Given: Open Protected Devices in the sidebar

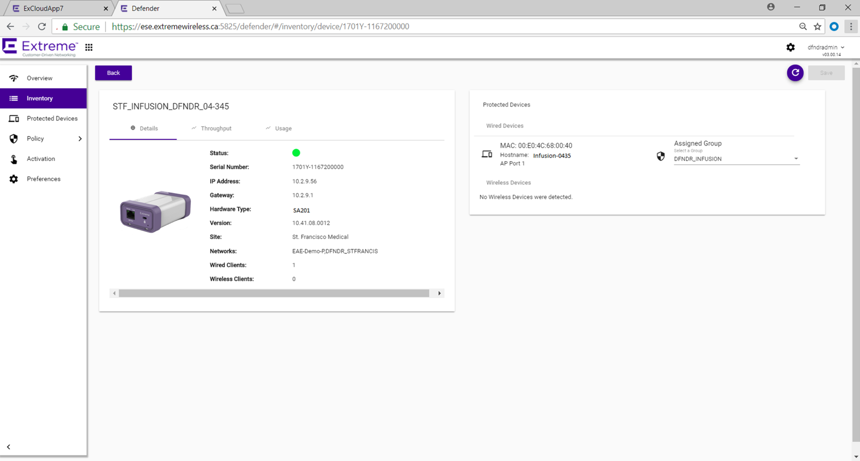Looking at the screenshot, I should tap(43, 119).
